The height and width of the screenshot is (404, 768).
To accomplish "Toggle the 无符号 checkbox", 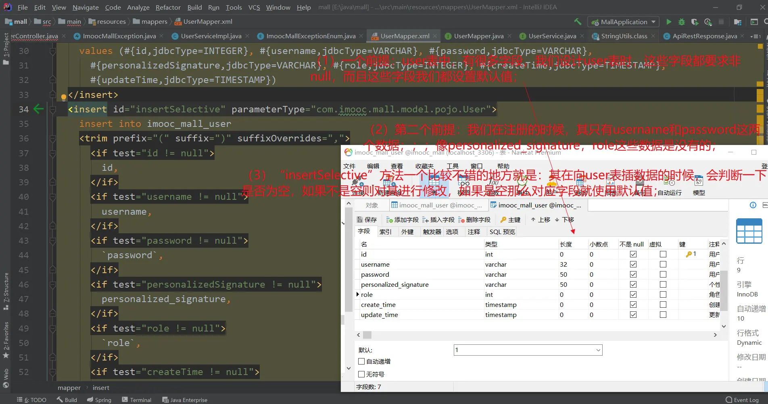I will pyautogui.click(x=362, y=374).
